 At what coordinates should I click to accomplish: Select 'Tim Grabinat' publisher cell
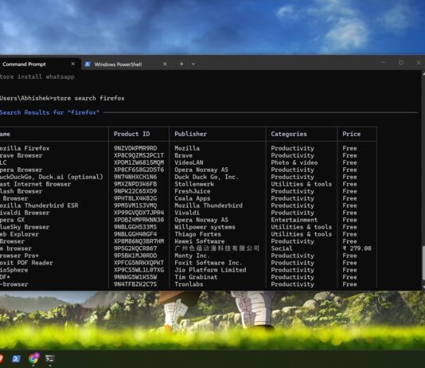[x=196, y=277]
